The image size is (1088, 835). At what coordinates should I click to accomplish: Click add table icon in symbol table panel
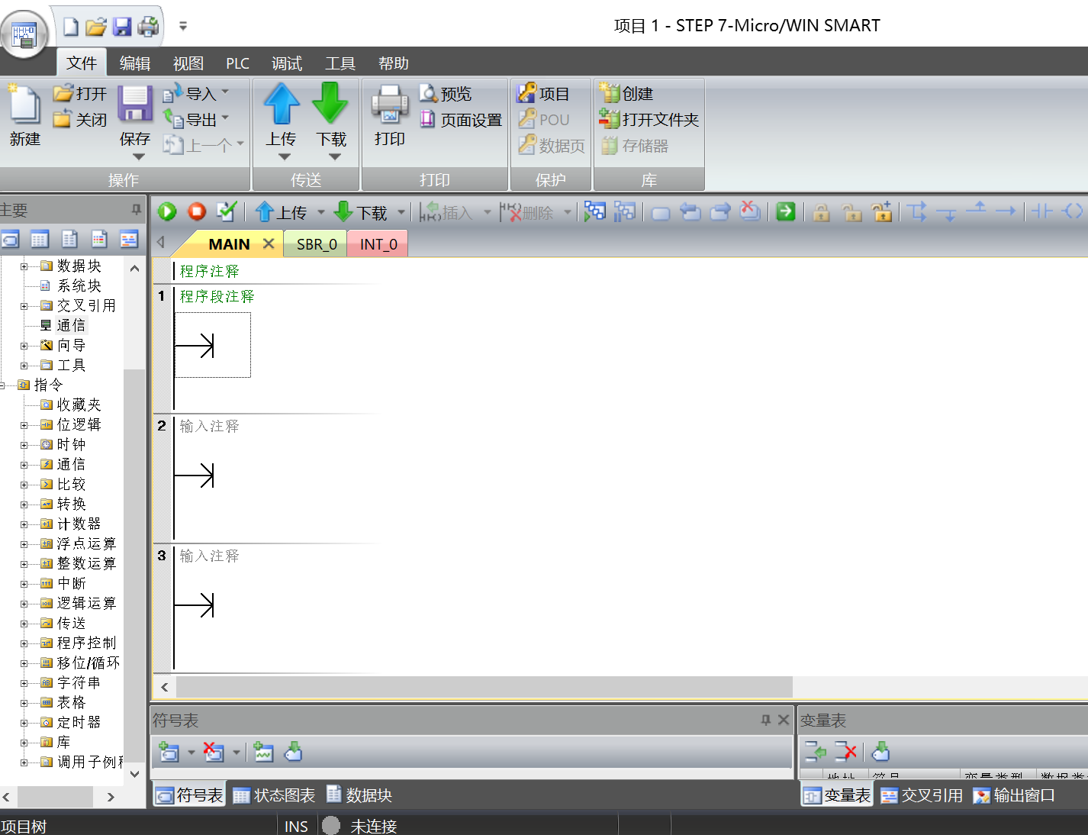coord(169,753)
